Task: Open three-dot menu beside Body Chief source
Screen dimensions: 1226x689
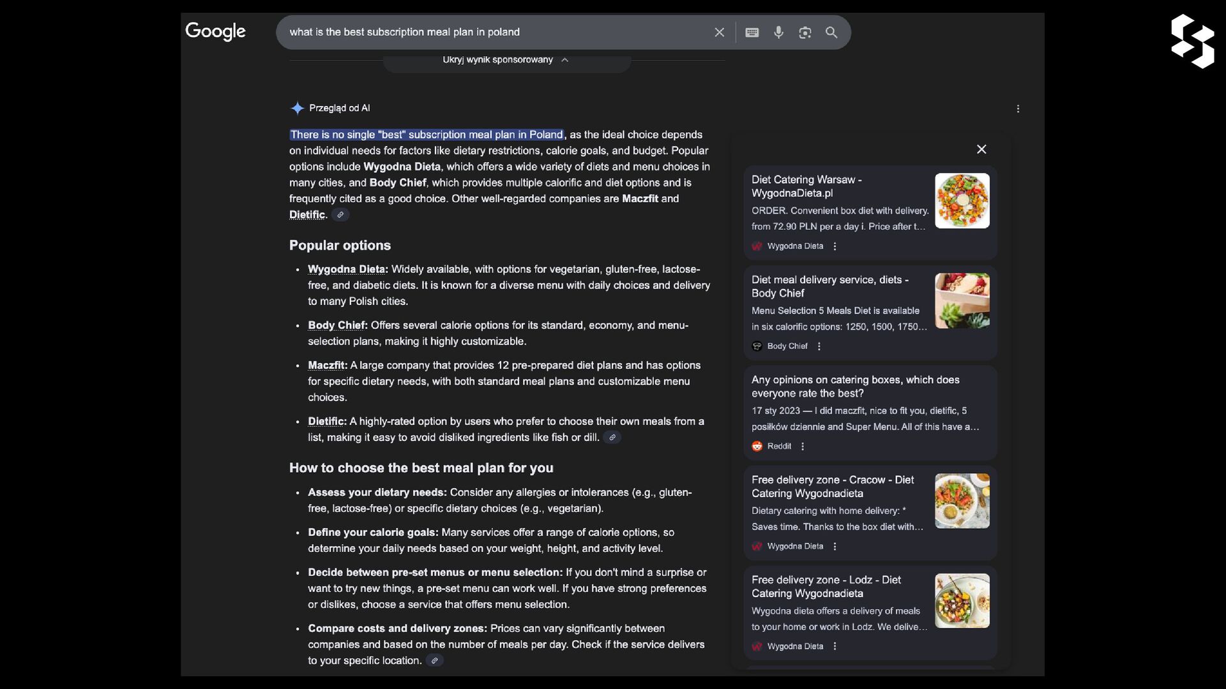Action: [x=819, y=346]
